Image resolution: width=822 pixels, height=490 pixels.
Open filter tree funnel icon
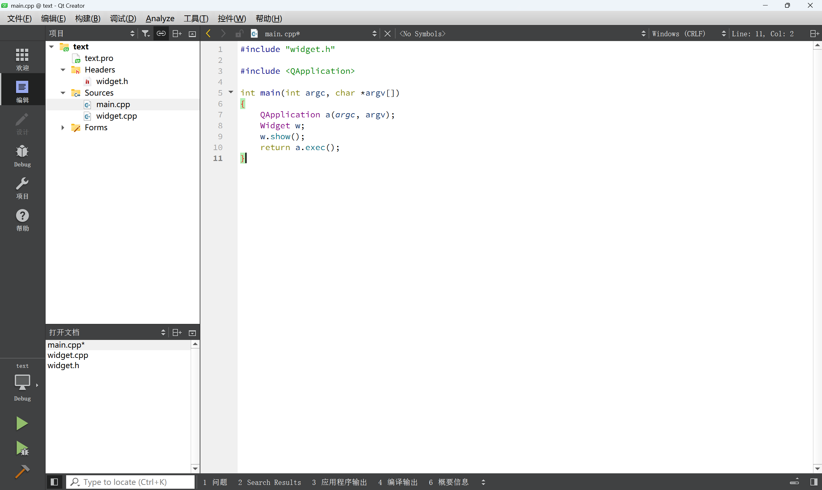pos(145,33)
